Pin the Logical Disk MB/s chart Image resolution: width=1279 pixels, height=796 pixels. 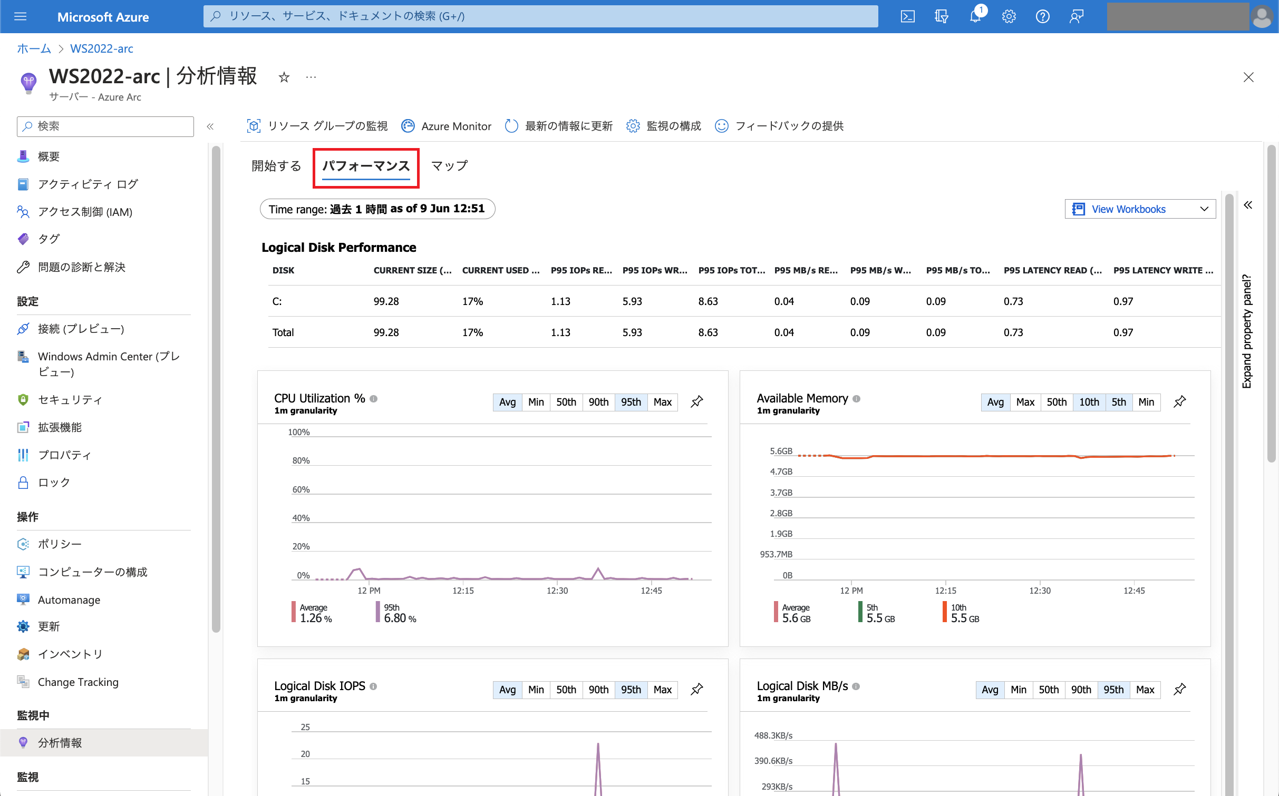(x=1180, y=689)
